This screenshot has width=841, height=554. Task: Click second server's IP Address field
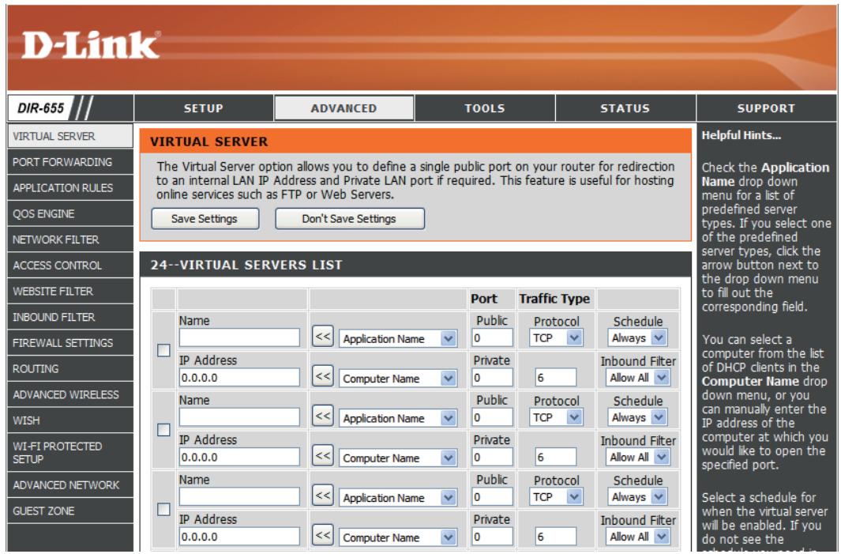[x=239, y=457]
